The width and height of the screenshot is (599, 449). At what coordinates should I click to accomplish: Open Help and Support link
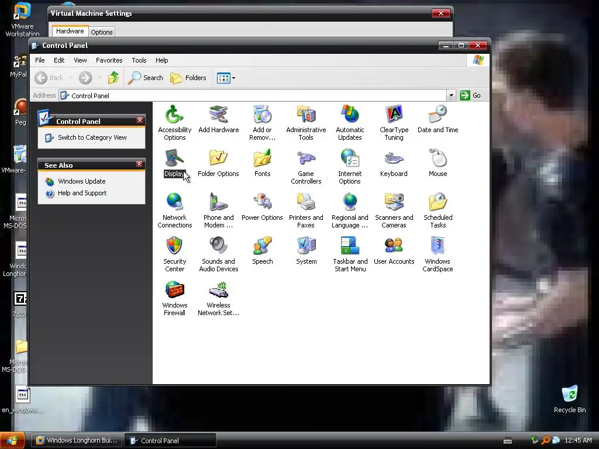click(82, 193)
